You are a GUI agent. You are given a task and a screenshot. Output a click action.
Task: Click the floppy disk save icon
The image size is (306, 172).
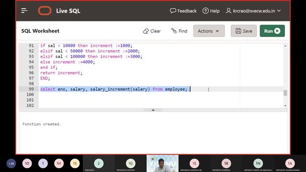tap(238, 31)
